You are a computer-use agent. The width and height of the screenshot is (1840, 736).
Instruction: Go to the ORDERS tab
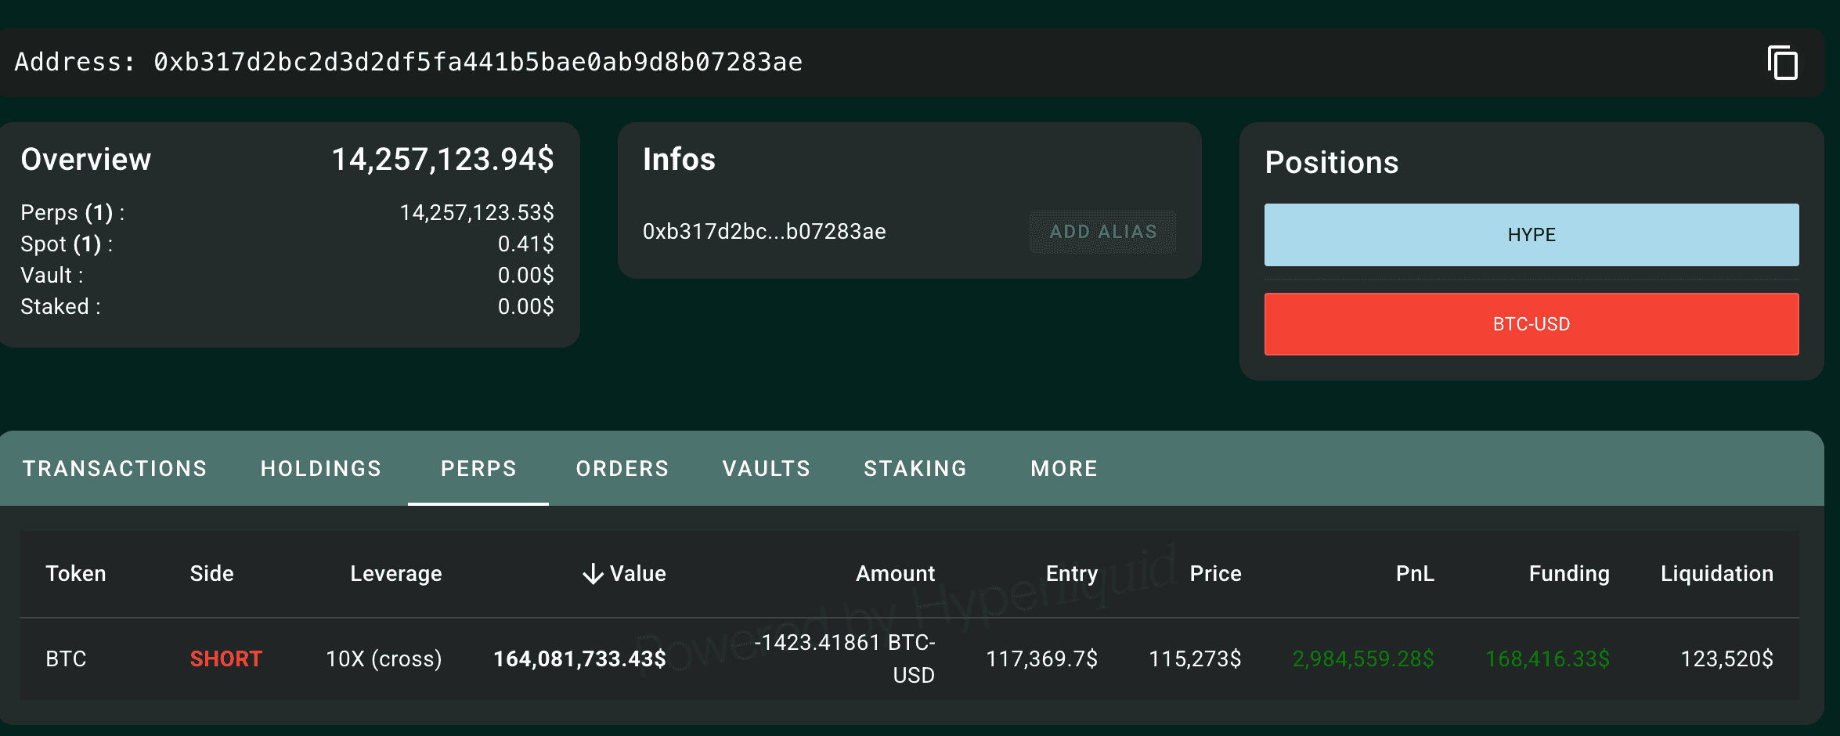tap(622, 468)
